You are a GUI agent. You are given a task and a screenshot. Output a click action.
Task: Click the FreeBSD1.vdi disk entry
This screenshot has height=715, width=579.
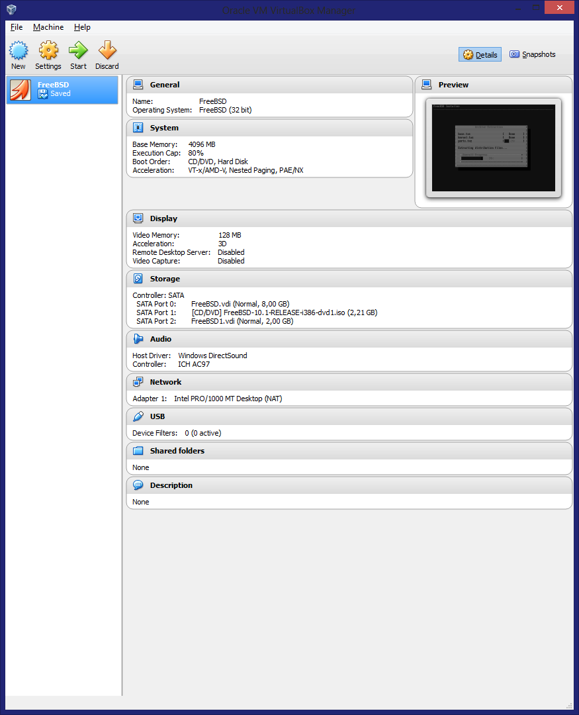242,322
